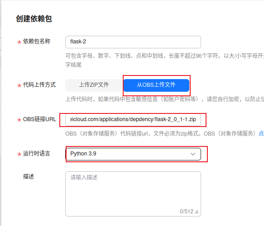Click the 依赖包名称 field label

point(37,41)
